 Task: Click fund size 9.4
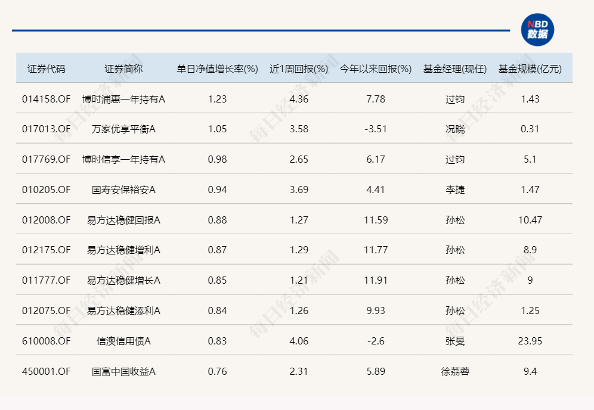[x=530, y=371]
